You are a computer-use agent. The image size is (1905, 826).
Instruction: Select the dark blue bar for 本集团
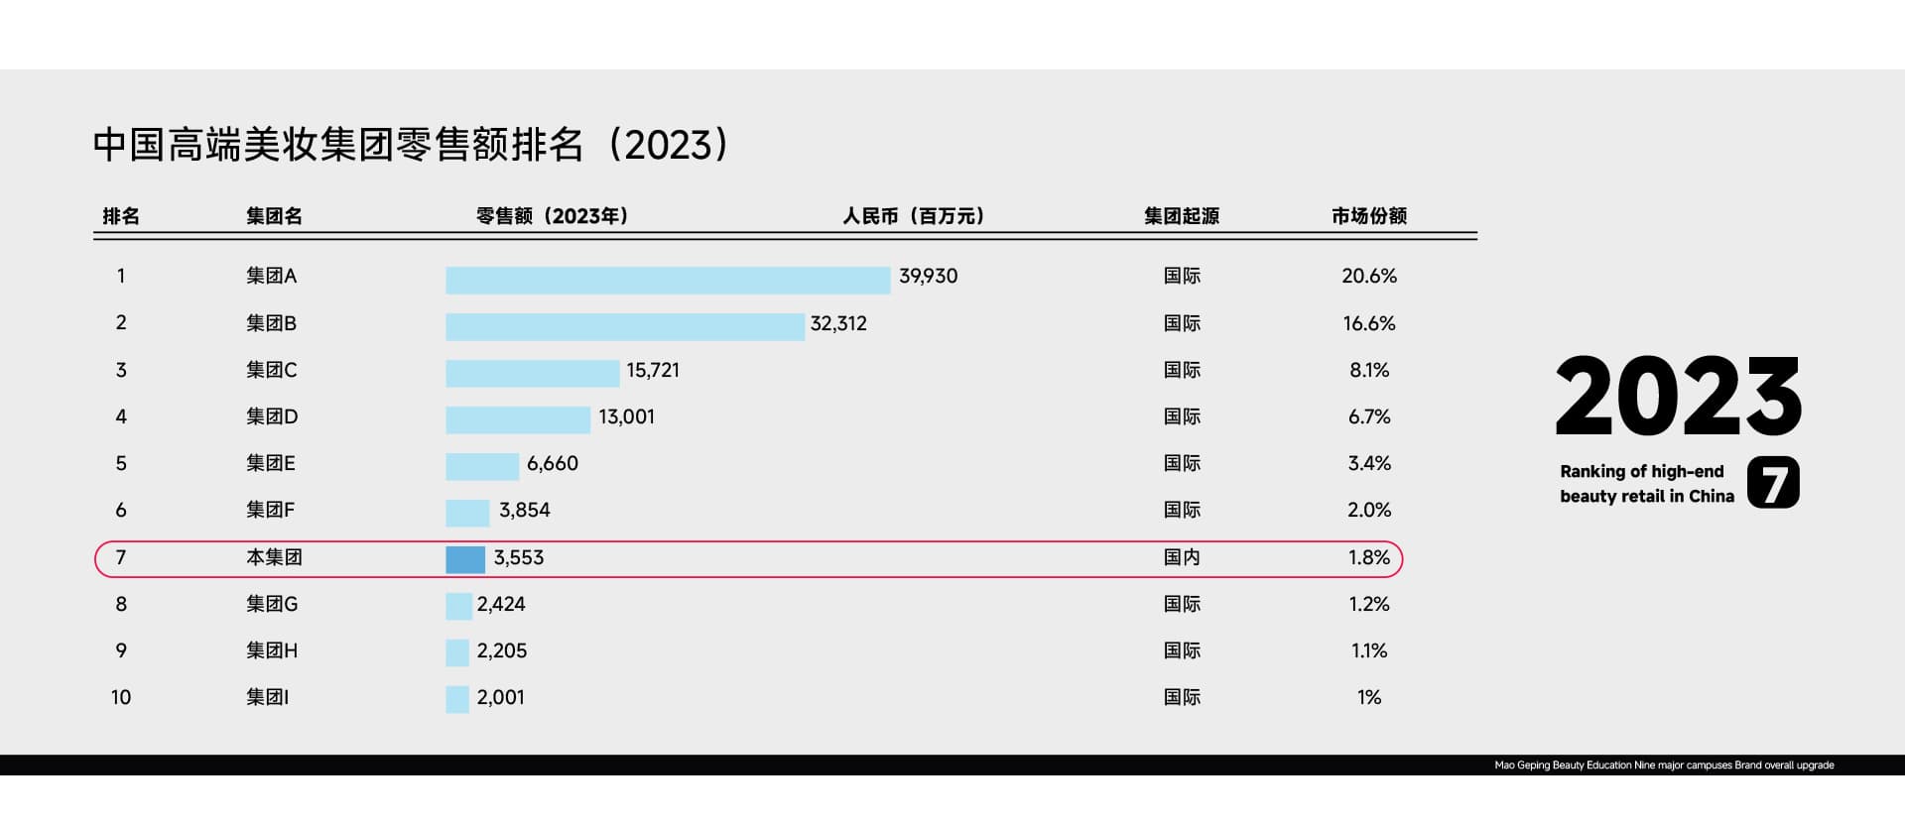(x=465, y=559)
